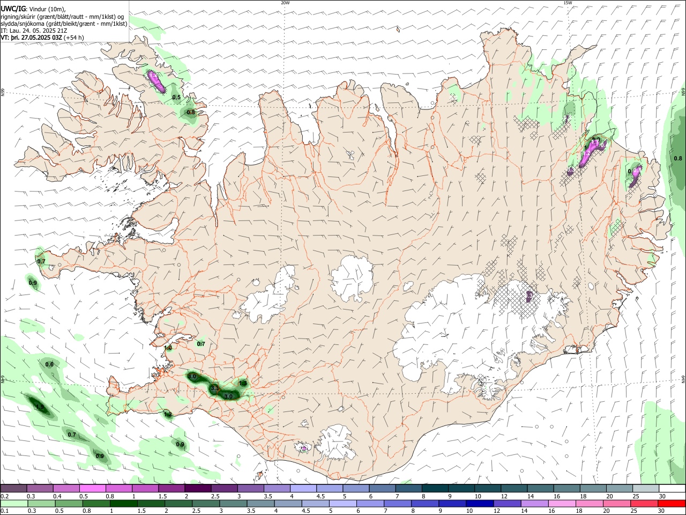Viewport: 686px width, 515px height.
Task: Select the initial time 'IT: Lau. 24. 05. 2025 21Z'
Action: point(35,31)
